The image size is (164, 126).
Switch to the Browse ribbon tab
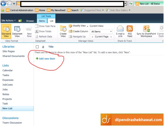click(30, 21)
